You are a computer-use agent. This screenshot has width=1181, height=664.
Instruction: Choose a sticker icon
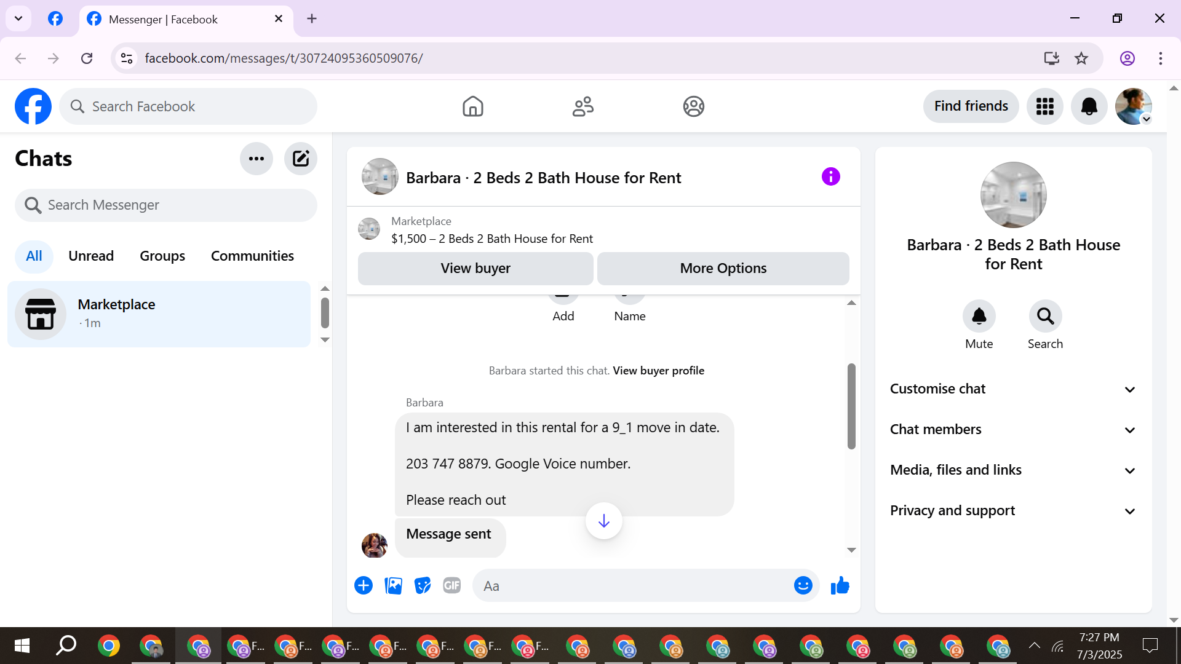(x=423, y=586)
